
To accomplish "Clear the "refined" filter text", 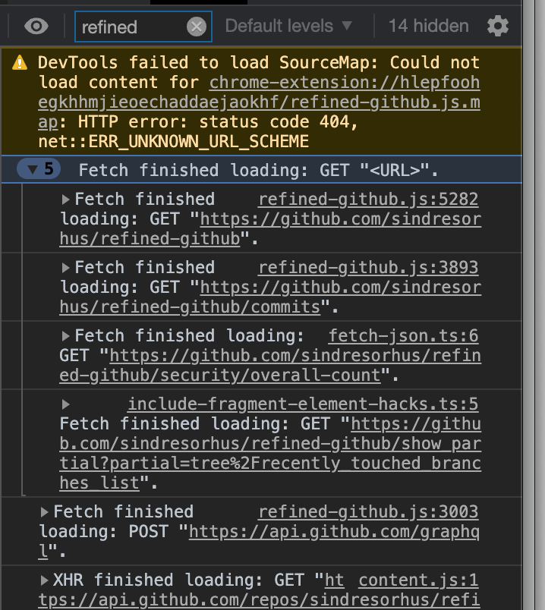I will tap(196, 26).
